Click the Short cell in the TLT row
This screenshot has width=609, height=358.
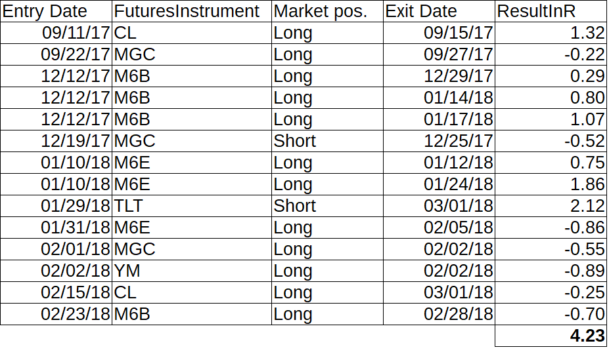pos(327,206)
